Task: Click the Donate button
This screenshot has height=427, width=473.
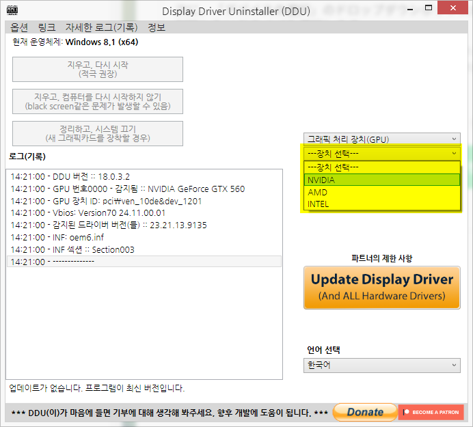Action: click(x=365, y=412)
